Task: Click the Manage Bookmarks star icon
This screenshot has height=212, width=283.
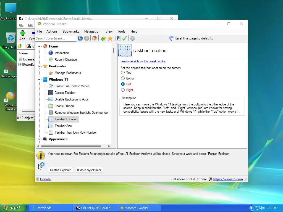Action: pos(51,73)
